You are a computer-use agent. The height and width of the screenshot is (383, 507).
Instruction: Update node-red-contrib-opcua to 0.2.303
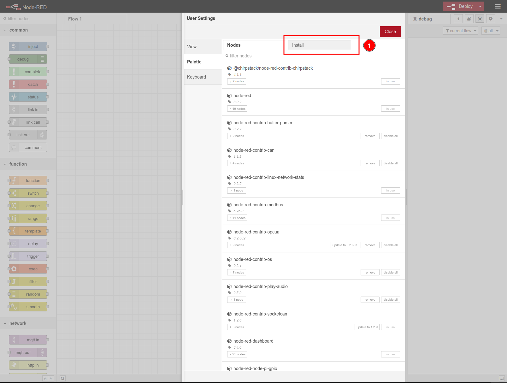coord(345,245)
